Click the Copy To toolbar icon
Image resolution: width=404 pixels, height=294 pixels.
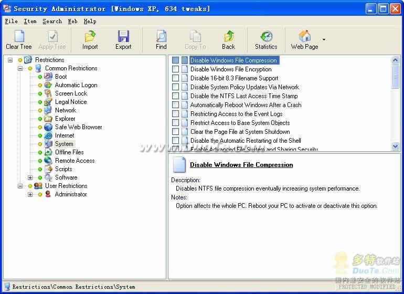pyautogui.click(x=195, y=36)
